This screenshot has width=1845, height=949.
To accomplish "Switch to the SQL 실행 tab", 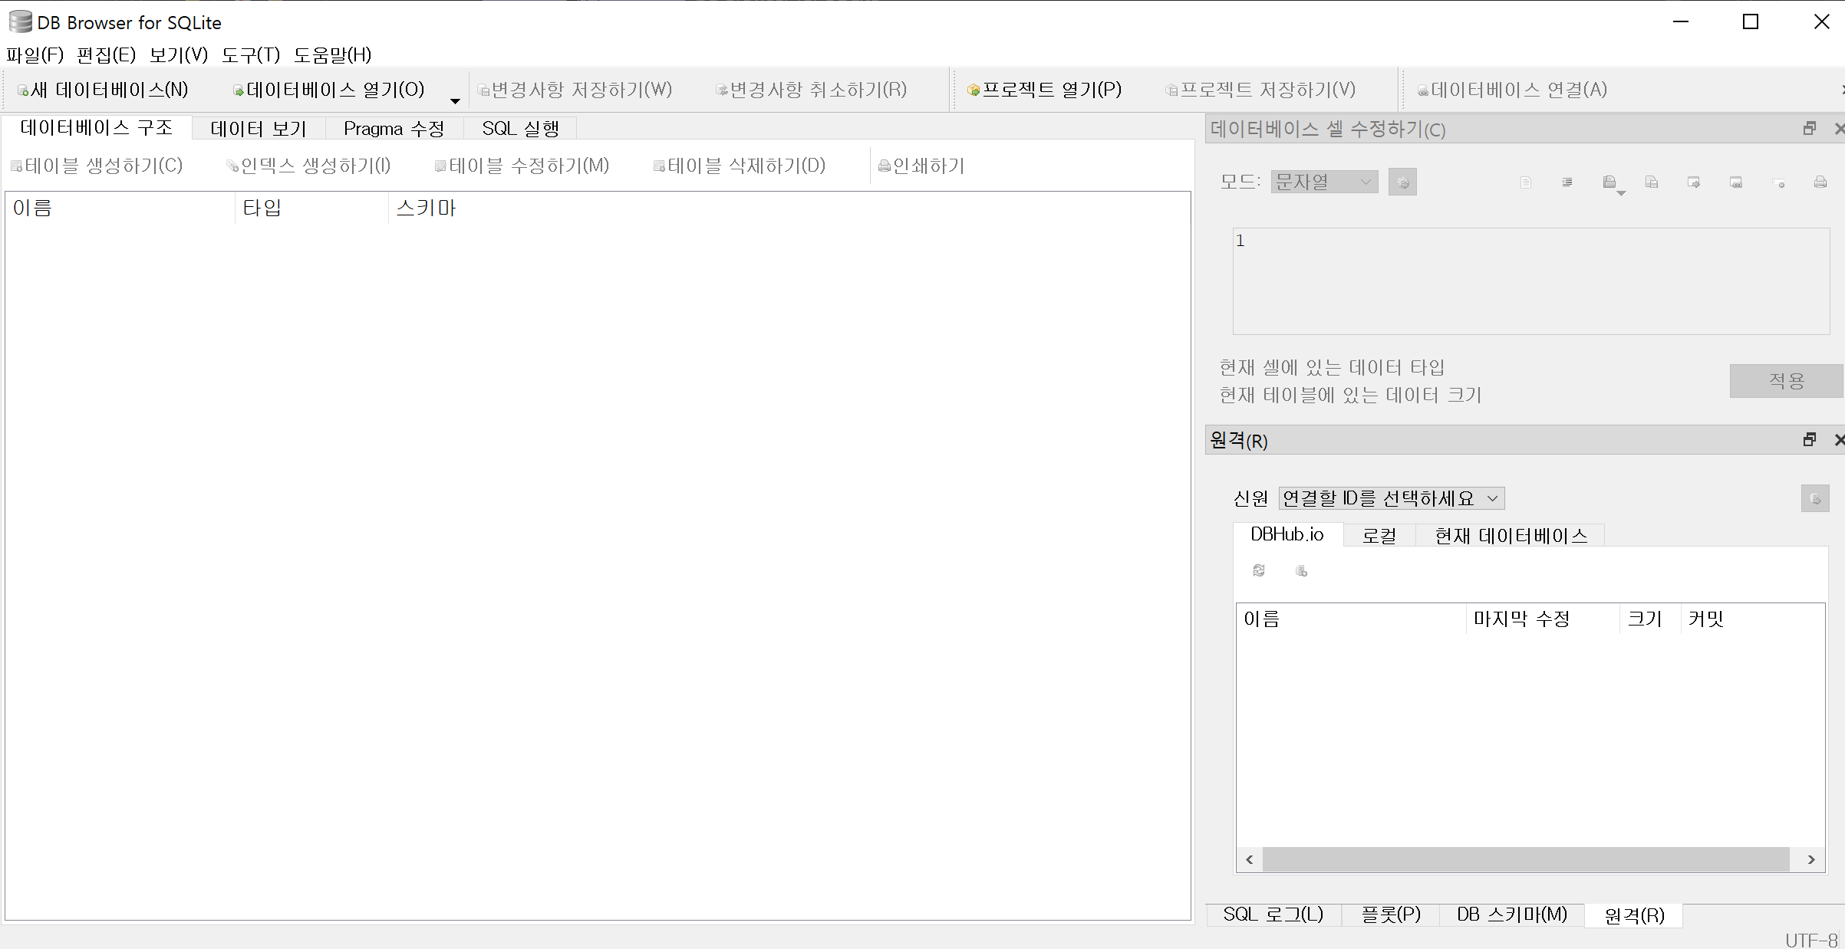I will point(519,128).
